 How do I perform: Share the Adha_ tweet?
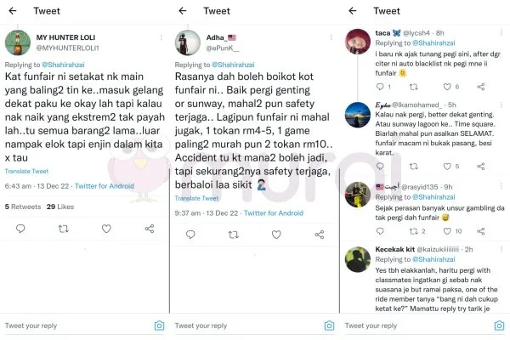click(320, 235)
